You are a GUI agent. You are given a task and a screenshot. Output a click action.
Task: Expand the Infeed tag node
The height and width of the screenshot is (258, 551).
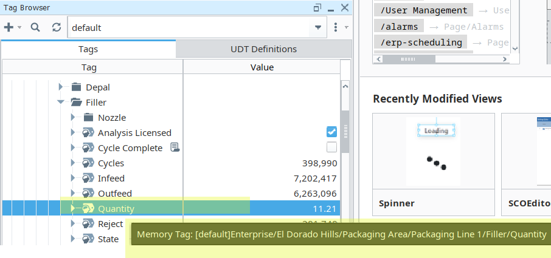pyautogui.click(x=73, y=178)
